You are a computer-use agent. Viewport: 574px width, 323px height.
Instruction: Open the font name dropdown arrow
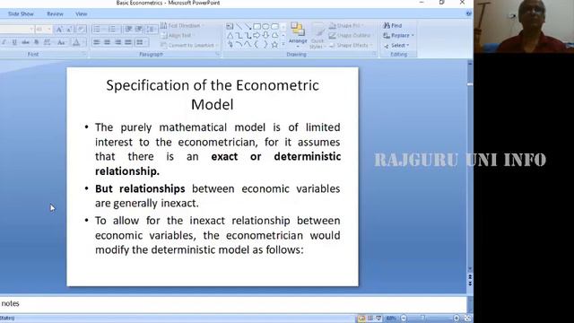tap(32, 30)
